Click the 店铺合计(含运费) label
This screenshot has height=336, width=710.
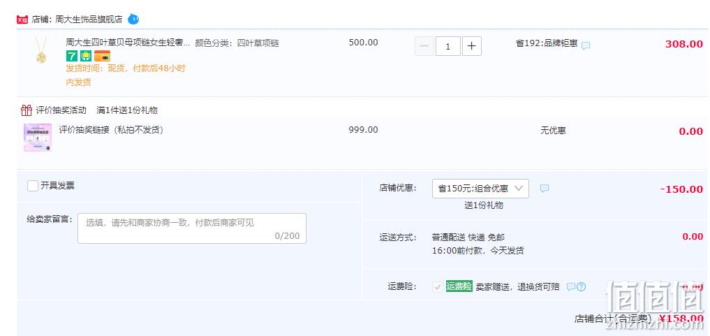click(x=614, y=319)
